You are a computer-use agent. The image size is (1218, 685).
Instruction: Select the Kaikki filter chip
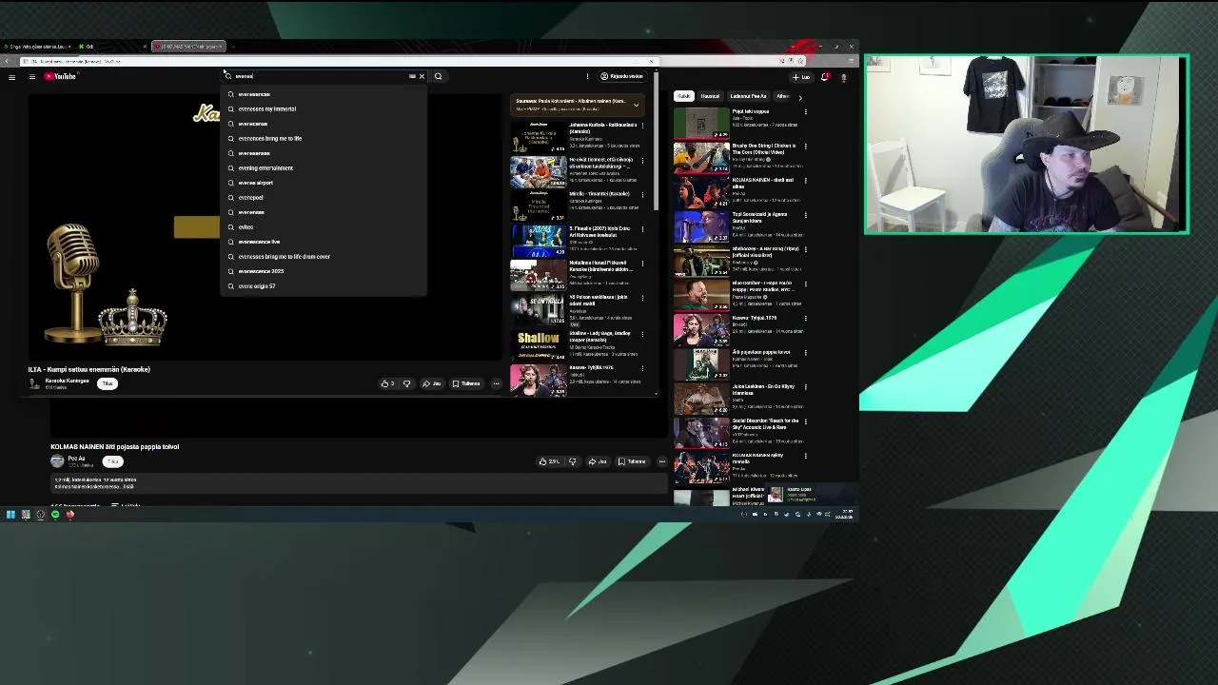click(683, 96)
